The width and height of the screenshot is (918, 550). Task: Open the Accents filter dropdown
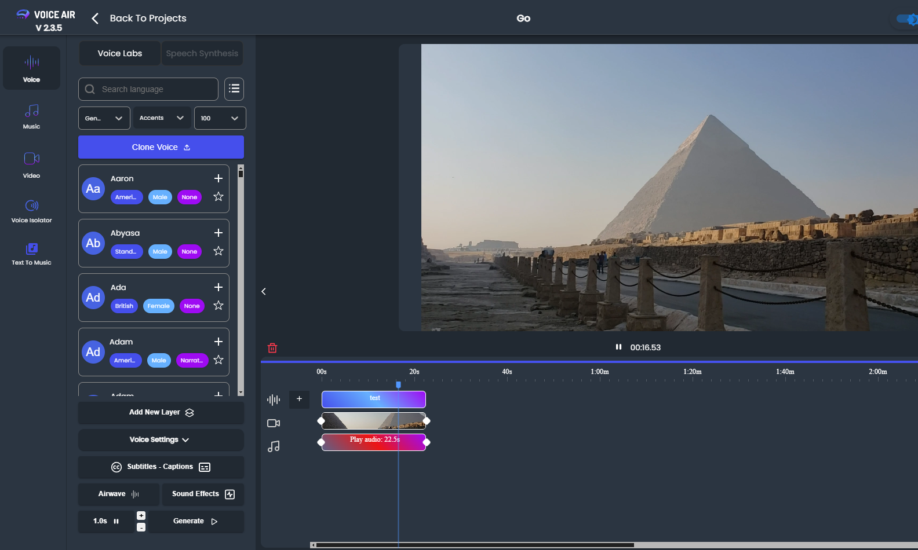pos(162,118)
